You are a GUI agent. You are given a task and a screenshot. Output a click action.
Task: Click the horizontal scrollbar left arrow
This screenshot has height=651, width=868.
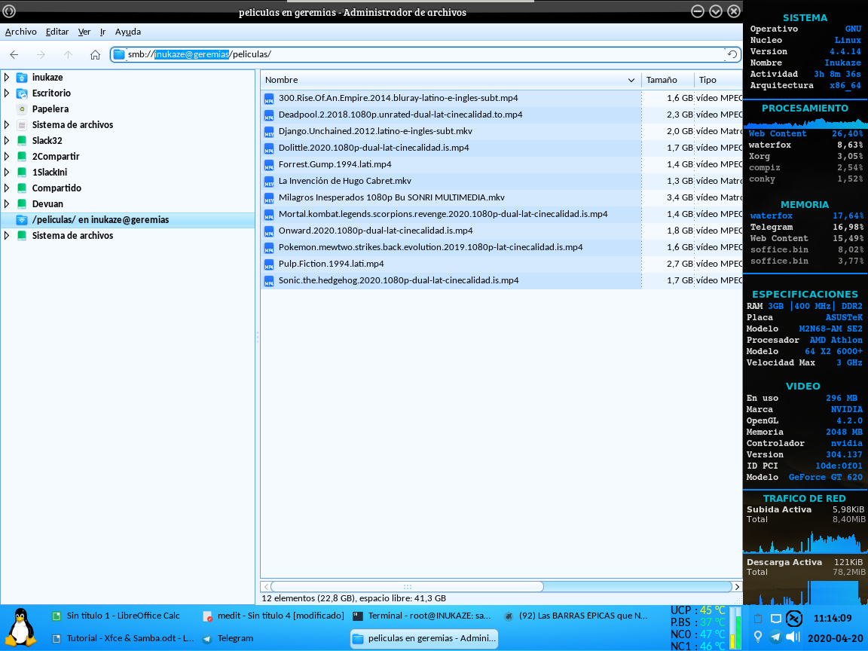click(x=266, y=587)
